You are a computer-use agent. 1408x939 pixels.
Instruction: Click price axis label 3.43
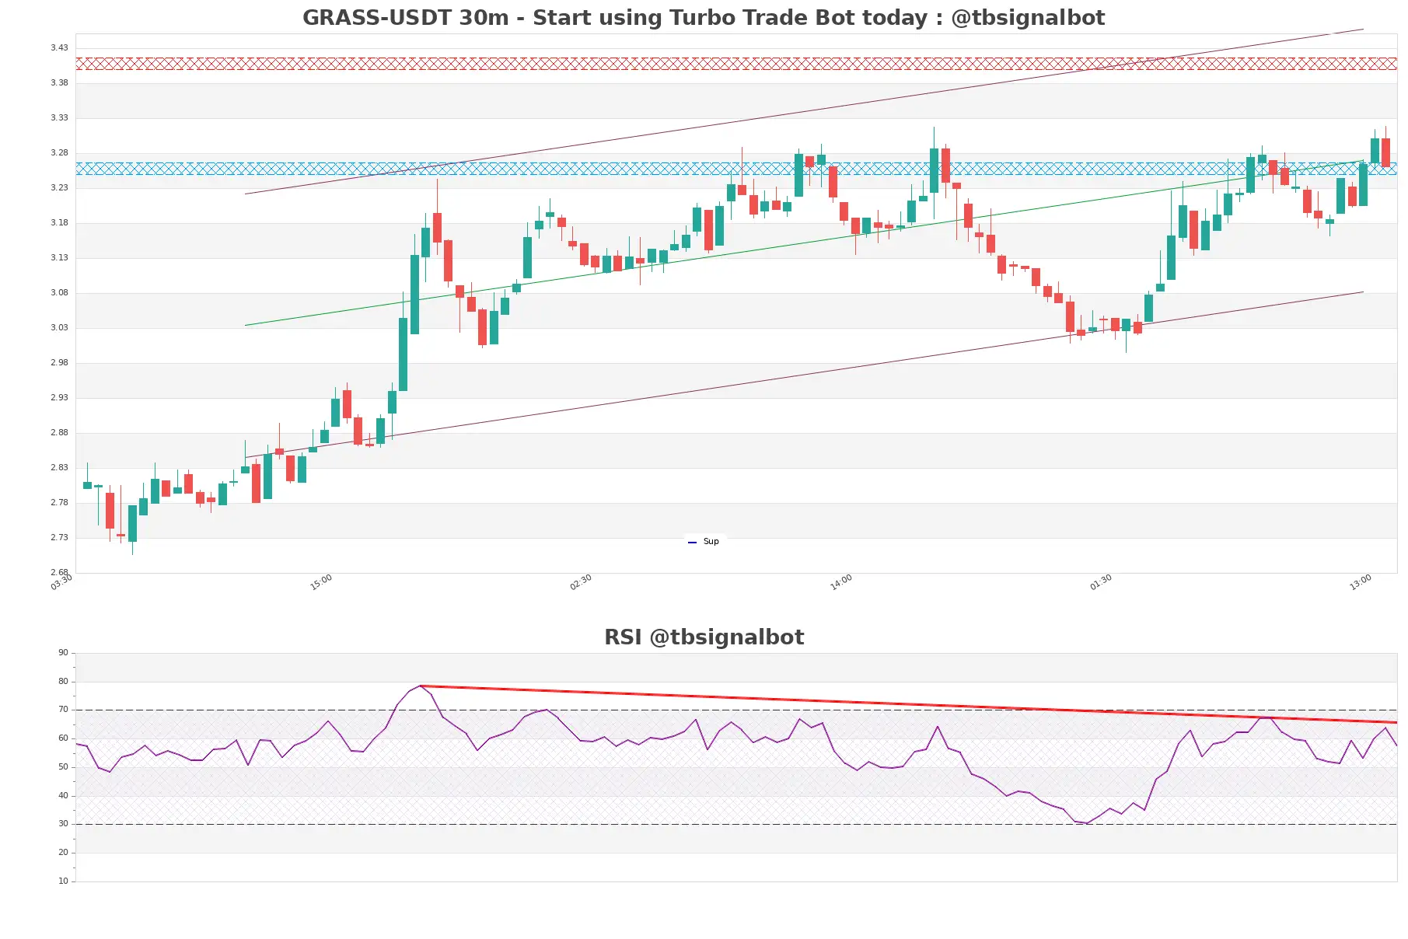[x=59, y=48]
